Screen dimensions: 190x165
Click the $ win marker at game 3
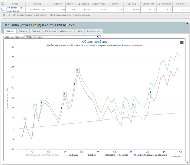(x=25, y=120)
